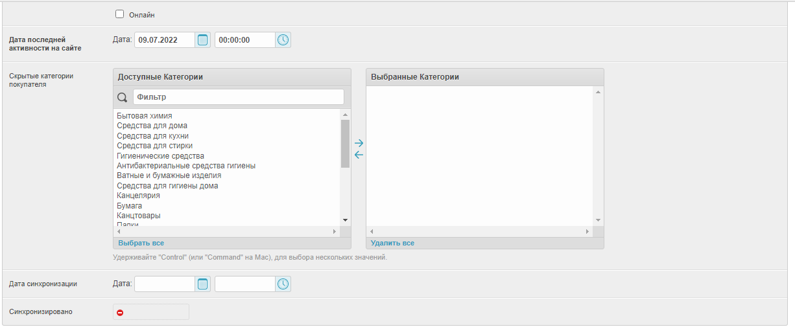
Task: Focus the Фильтр category search field
Action: [x=238, y=97]
